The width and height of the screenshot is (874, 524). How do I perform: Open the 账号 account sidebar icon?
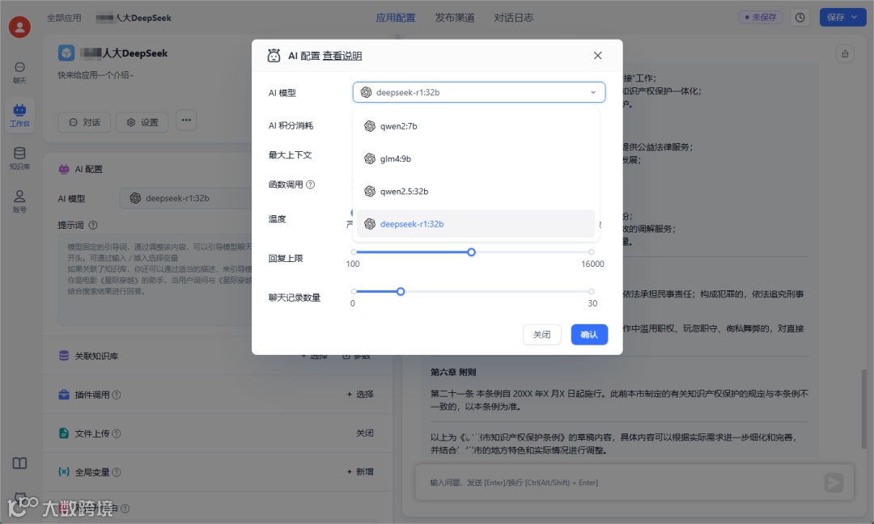(x=19, y=201)
